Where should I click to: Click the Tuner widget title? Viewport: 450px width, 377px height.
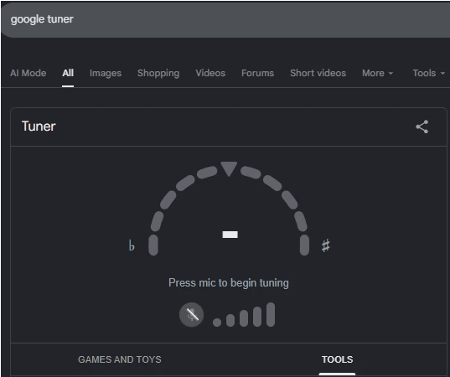(39, 127)
